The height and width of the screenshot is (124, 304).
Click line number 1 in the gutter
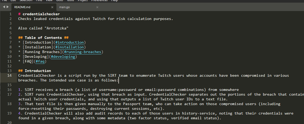10,14
